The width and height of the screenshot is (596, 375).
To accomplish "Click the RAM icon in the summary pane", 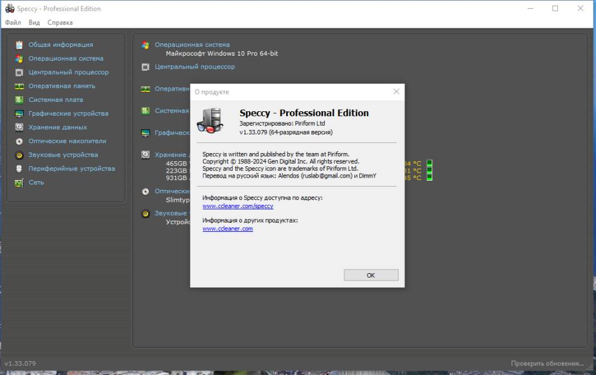I will (x=146, y=89).
